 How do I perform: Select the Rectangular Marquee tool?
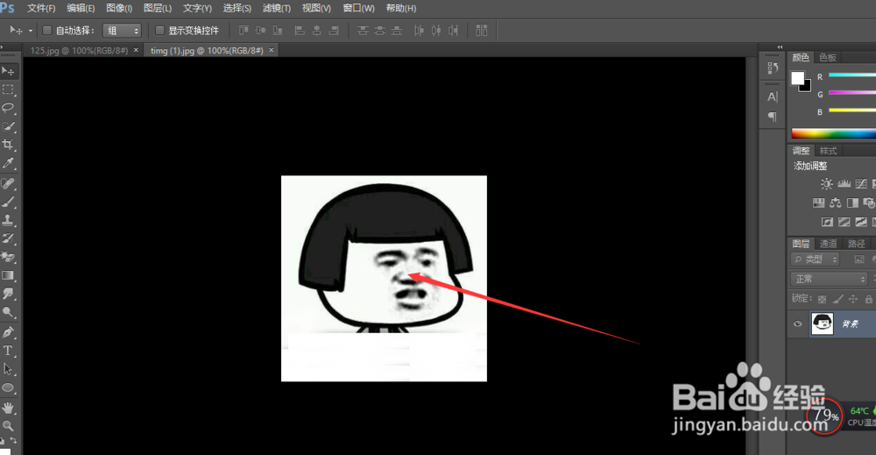[8, 89]
